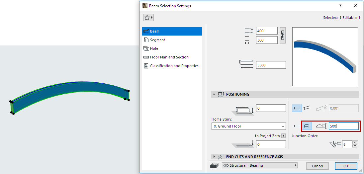Open the 'to Project Zero' arrow menu

(283, 136)
